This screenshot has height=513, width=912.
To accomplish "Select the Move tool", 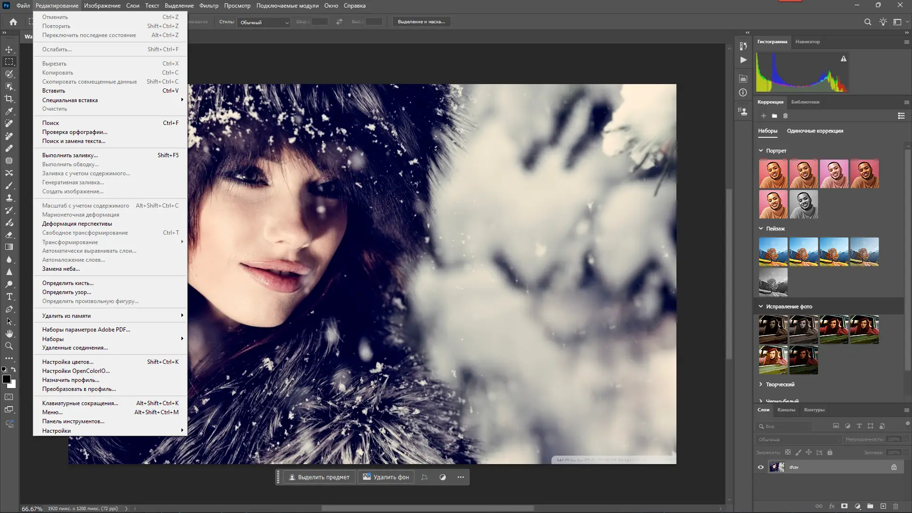I will pyautogui.click(x=9, y=49).
